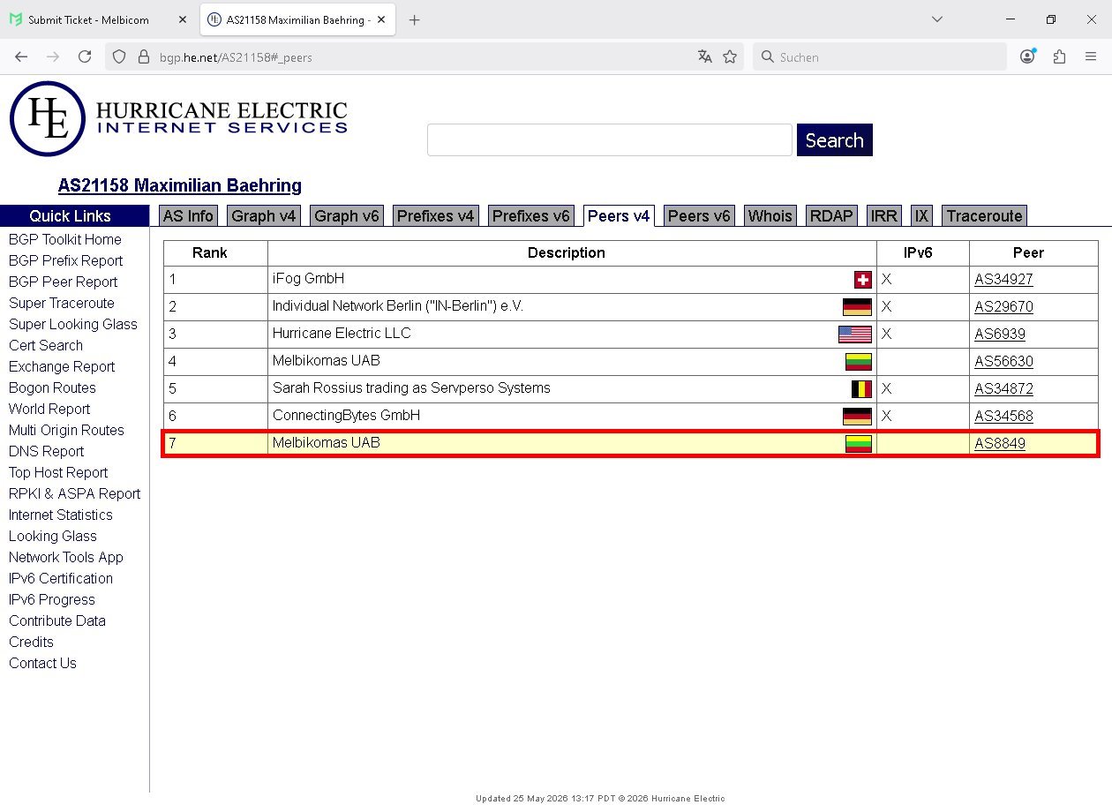Click the bgp.he.net address bar
This screenshot has width=1112, height=812.
[x=424, y=56]
